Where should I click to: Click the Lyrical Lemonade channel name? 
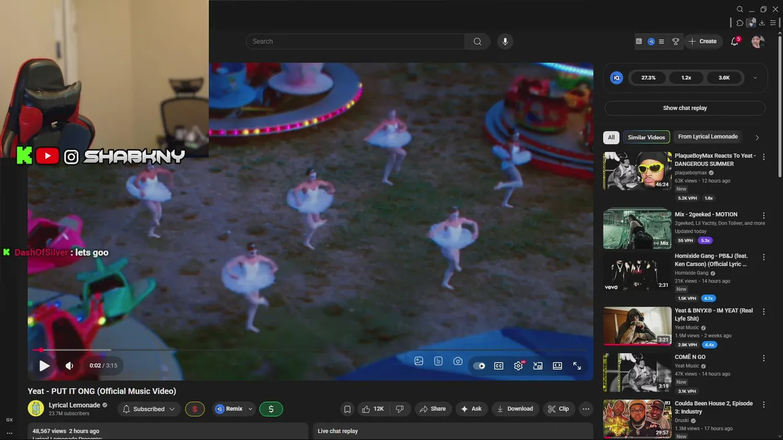75,405
